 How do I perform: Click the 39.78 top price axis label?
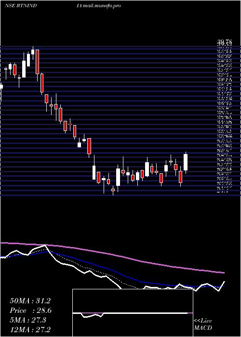pos(225,42)
